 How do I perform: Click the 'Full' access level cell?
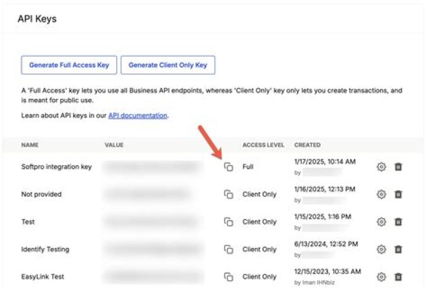(248, 167)
